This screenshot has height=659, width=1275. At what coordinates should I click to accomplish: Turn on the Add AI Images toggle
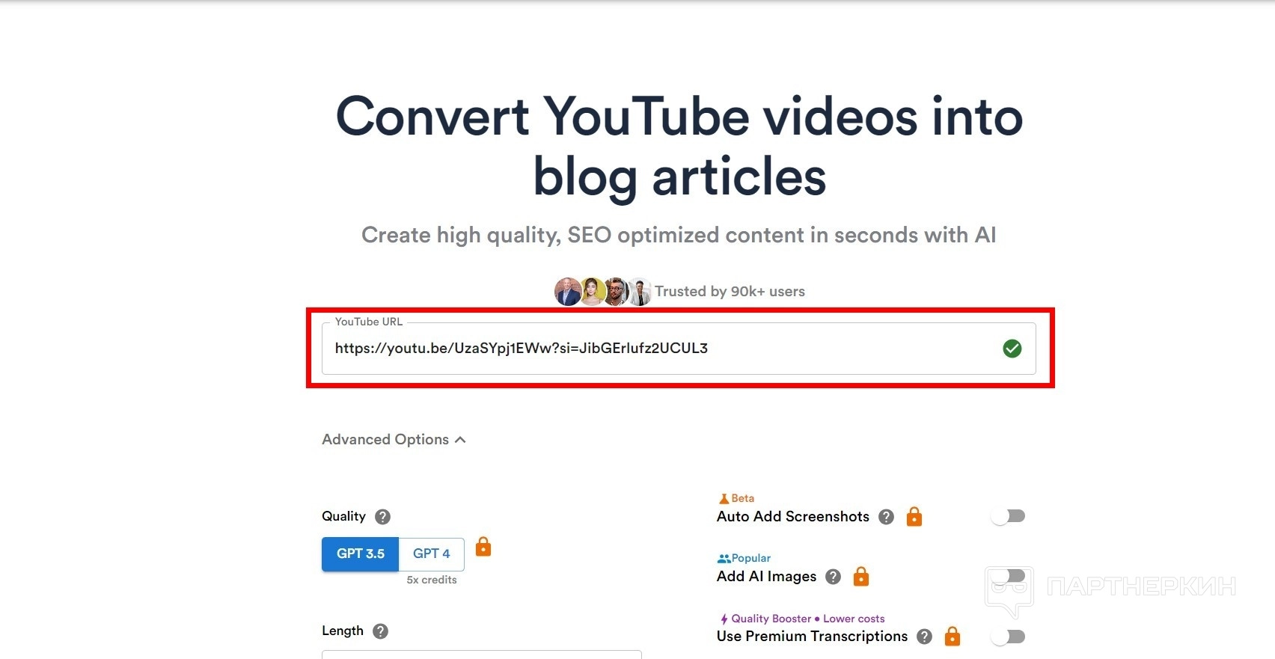tap(1007, 576)
